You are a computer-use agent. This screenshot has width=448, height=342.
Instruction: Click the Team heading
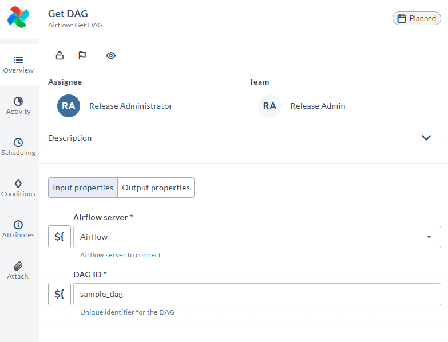(259, 82)
